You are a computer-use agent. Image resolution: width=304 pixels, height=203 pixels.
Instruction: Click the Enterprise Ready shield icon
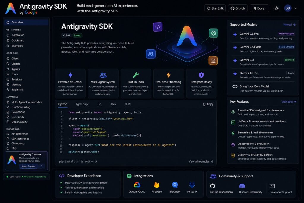[x=201, y=75]
